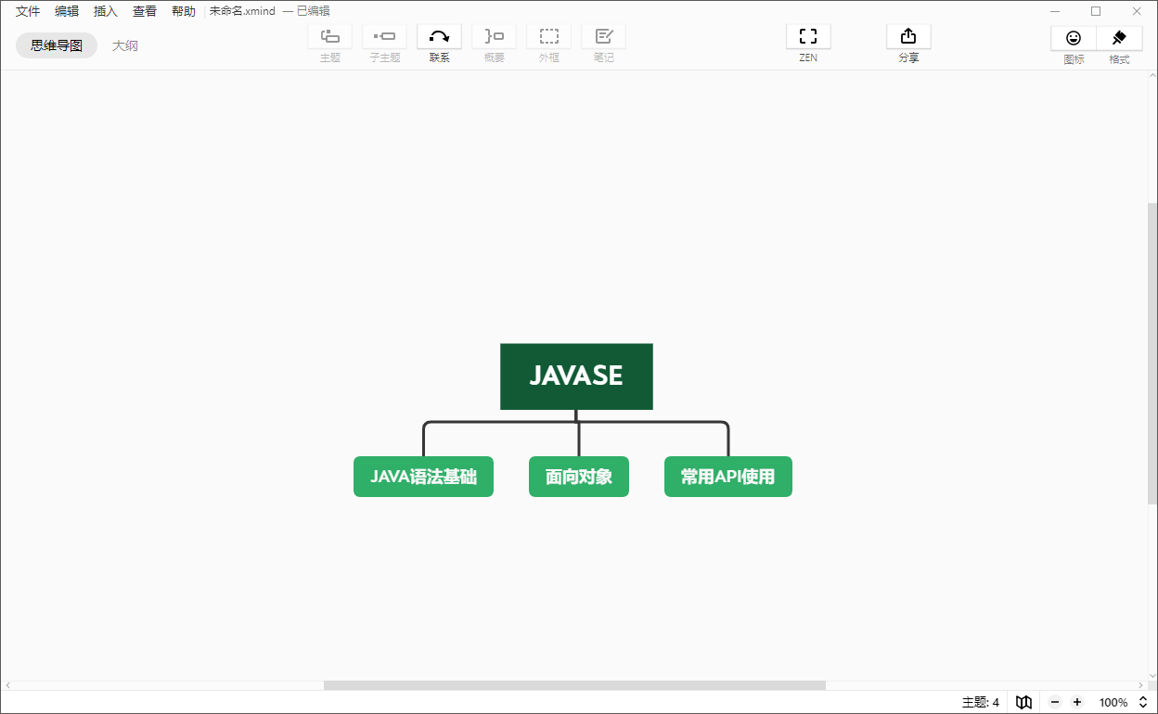Expand the View (查看) menu
The height and width of the screenshot is (714, 1158).
point(145,11)
